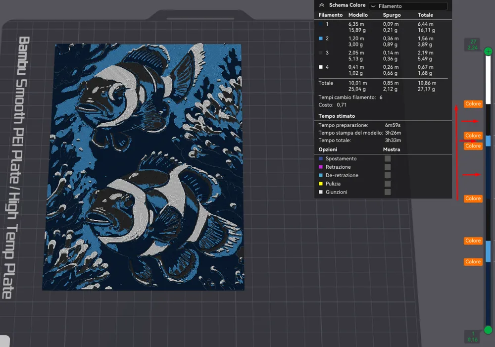Image resolution: width=495 pixels, height=347 pixels.
Task: Click the Mostra column heading
Action: click(x=392, y=149)
